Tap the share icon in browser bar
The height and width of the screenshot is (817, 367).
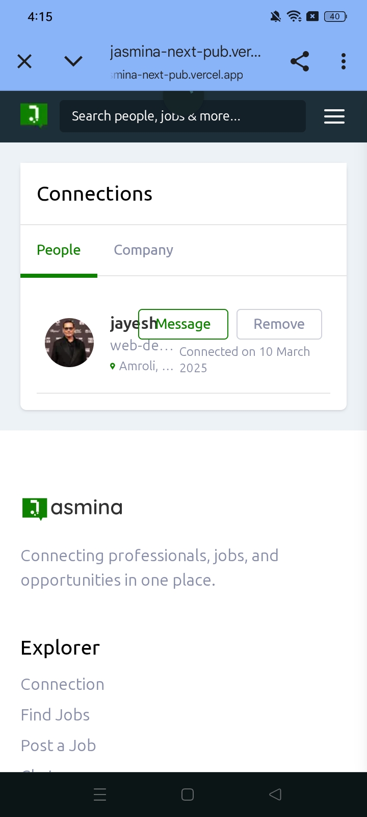(300, 62)
